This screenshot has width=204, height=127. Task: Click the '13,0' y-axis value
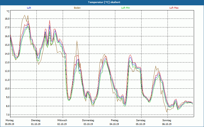pyautogui.click(x=7, y=62)
